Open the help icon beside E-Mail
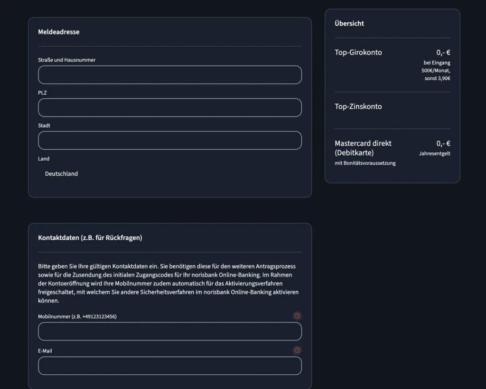Screen dimensions: 486x389 click(x=297, y=350)
